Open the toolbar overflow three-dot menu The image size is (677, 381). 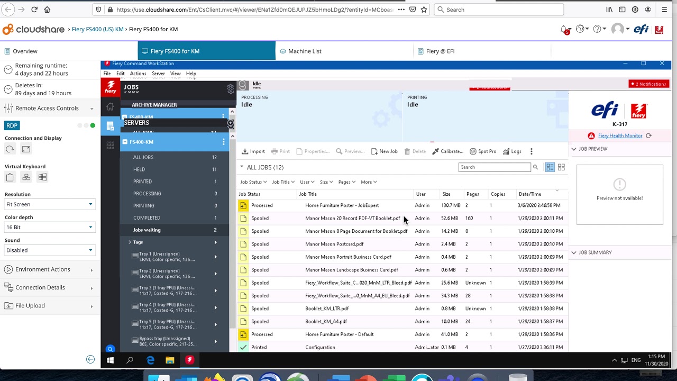click(532, 151)
